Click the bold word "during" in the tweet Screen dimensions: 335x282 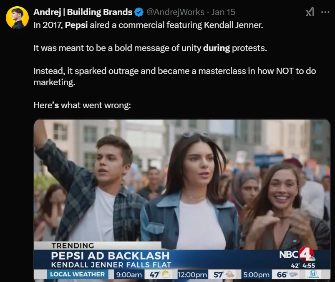[x=217, y=48]
